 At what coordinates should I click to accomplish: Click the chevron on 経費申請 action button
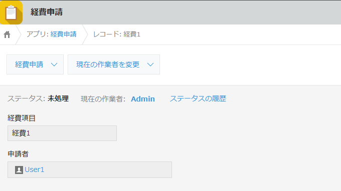click(x=54, y=64)
